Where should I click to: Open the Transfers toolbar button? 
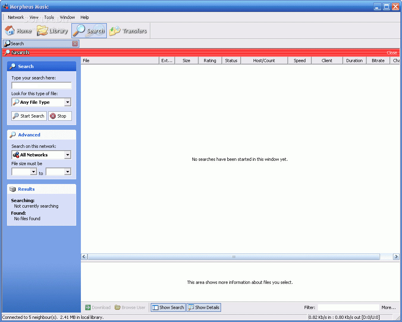pos(128,31)
